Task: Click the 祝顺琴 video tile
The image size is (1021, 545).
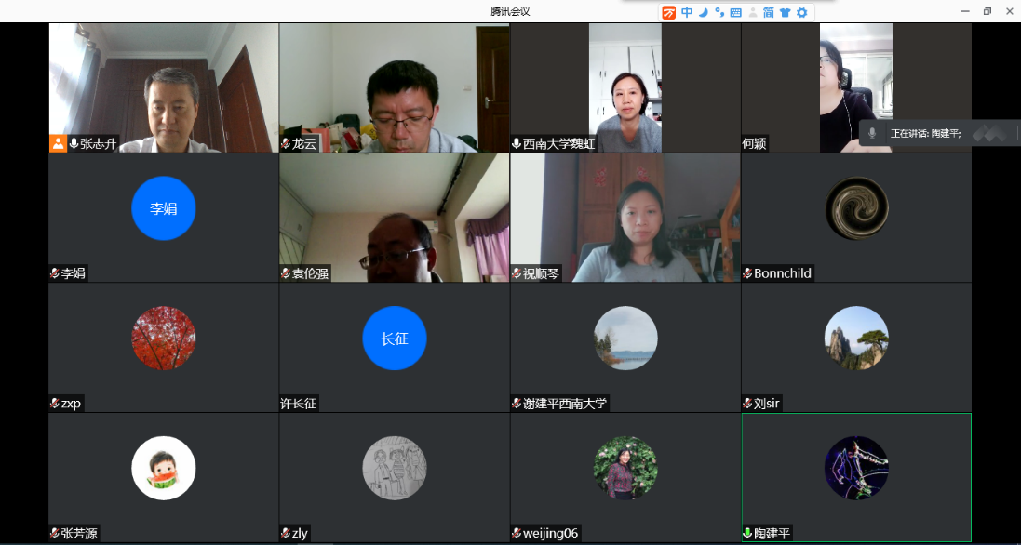Action: click(x=625, y=218)
